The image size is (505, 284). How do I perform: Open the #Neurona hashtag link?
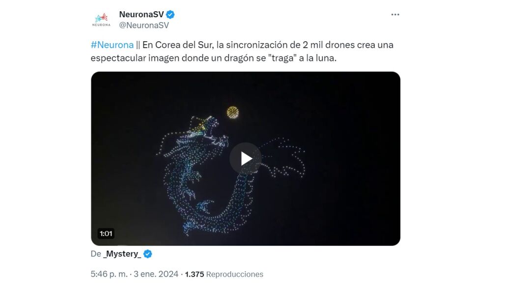coord(112,45)
